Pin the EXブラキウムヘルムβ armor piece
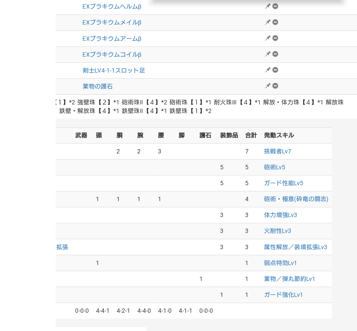The image size is (357, 331). coord(267,6)
